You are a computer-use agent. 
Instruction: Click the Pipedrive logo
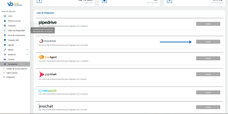click(x=48, y=23)
